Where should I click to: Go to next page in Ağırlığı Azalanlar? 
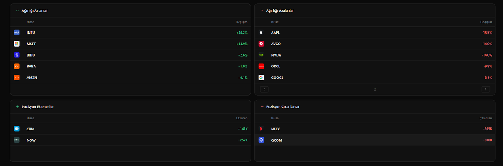tap(485, 89)
